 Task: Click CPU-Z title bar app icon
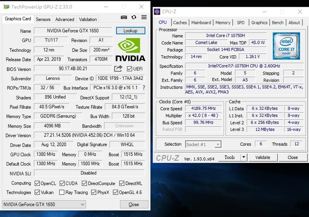pos(157,12)
